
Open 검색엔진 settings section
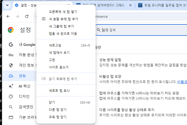(x=19, y=107)
